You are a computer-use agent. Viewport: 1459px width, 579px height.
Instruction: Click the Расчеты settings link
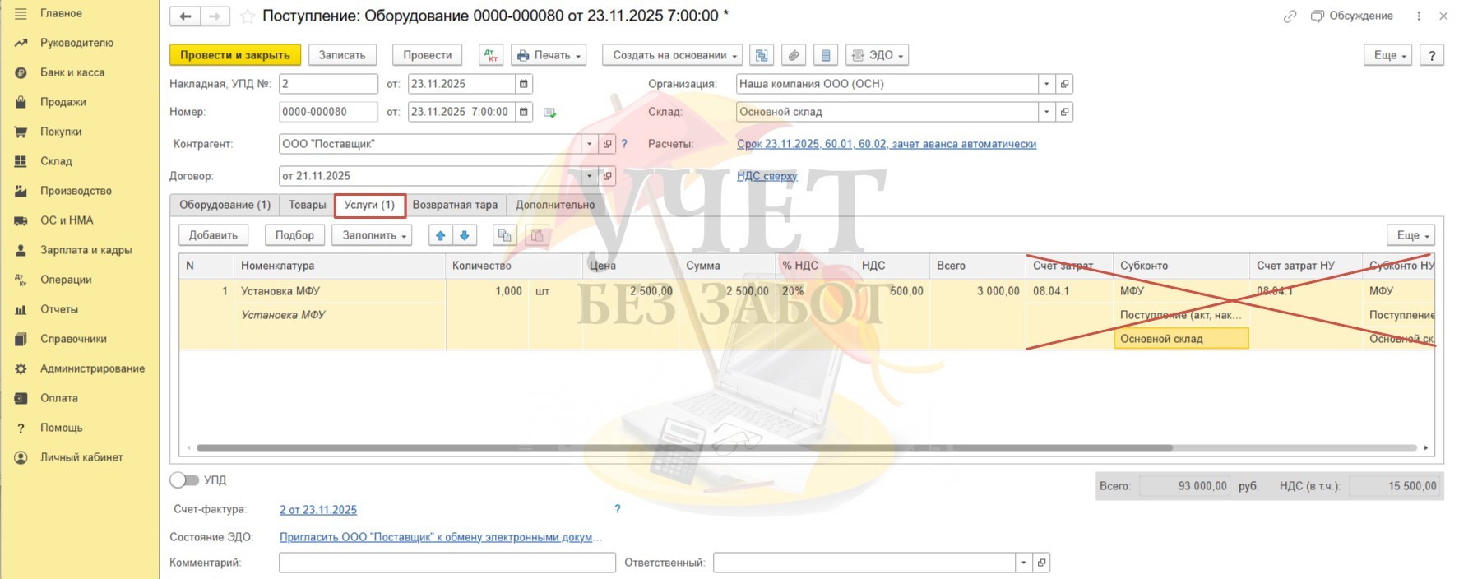[x=887, y=144]
